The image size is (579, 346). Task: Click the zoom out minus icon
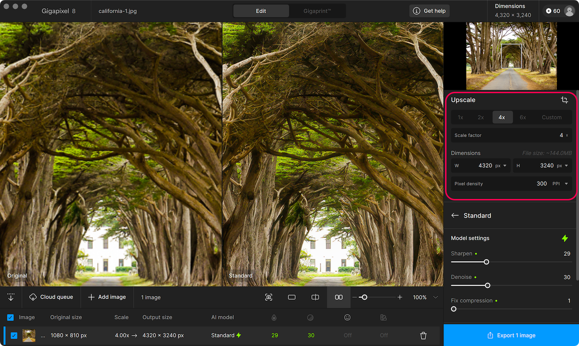pos(355,297)
